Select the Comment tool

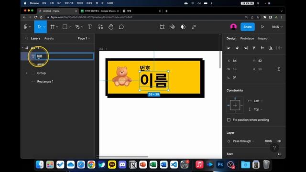(121, 27)
